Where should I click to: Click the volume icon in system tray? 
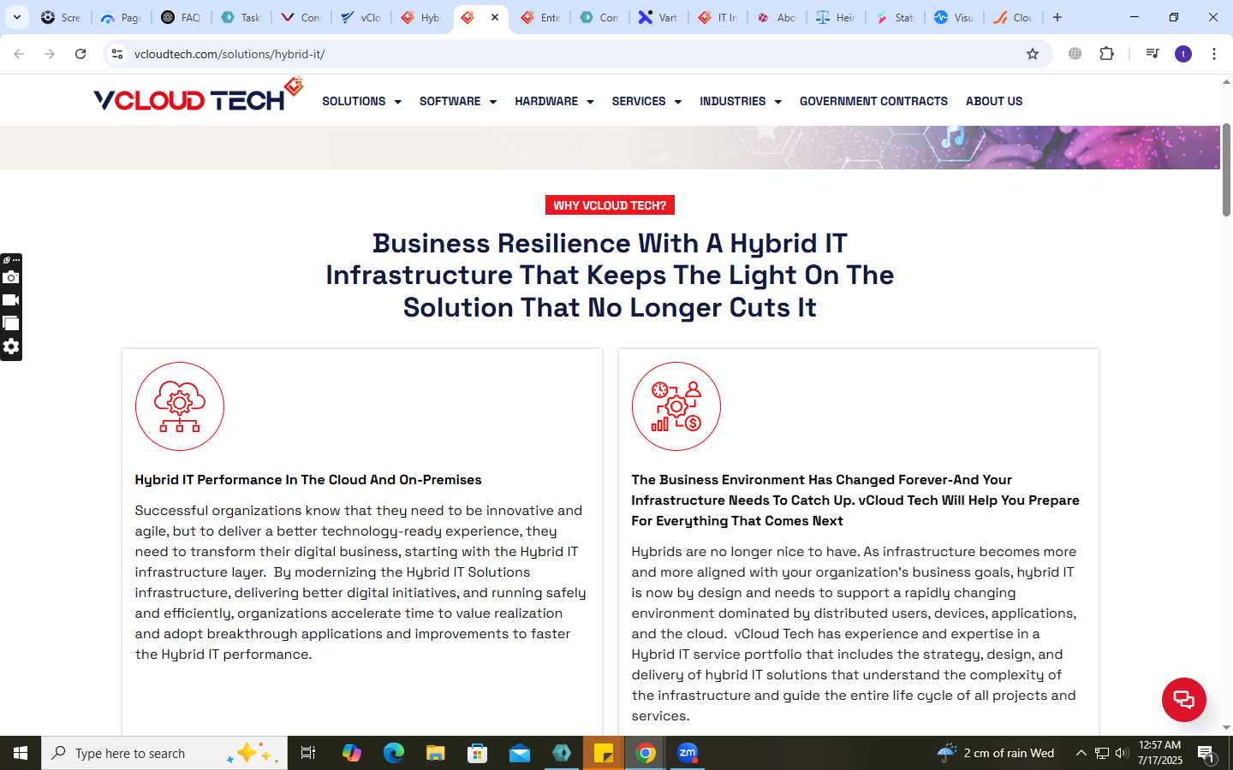pyautogui.click(x=1122, y=753)
